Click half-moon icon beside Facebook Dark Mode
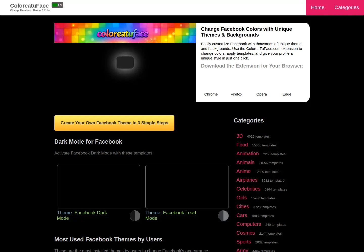This screenshot has height=252, width=364. pyautogui.click(x=135, y=216)
